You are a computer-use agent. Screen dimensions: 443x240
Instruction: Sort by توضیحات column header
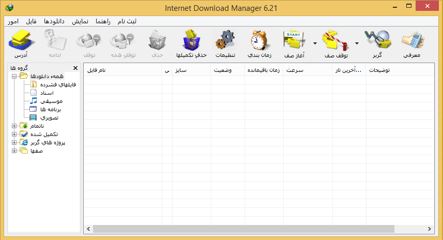400,70
